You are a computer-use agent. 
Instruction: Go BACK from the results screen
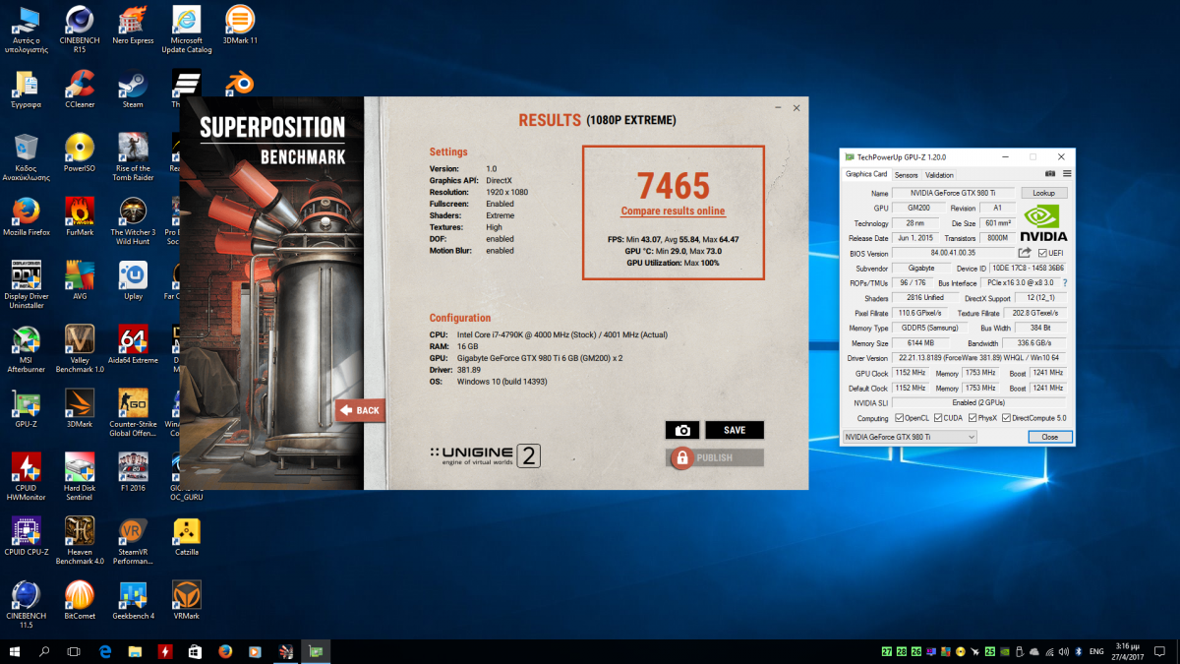tap(360, 410)
